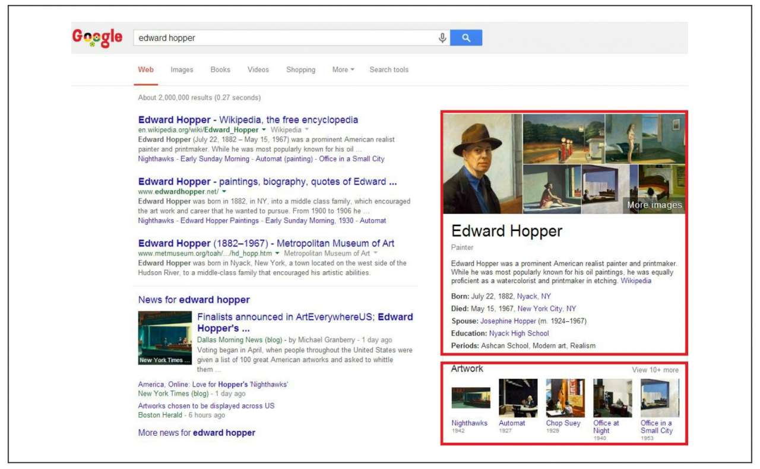Click More news for edward hopper
The height and width of the screenshot is (469, 760).
coord(197,433)
